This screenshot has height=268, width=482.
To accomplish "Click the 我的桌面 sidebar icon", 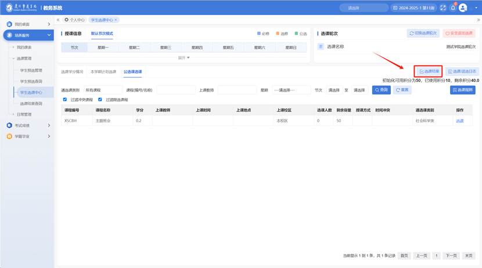I will (x=9, y=24).
